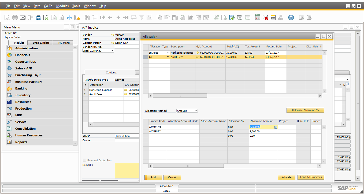Expand the Local Currency dropdown
364x194 pixels.
coord(112,51)
